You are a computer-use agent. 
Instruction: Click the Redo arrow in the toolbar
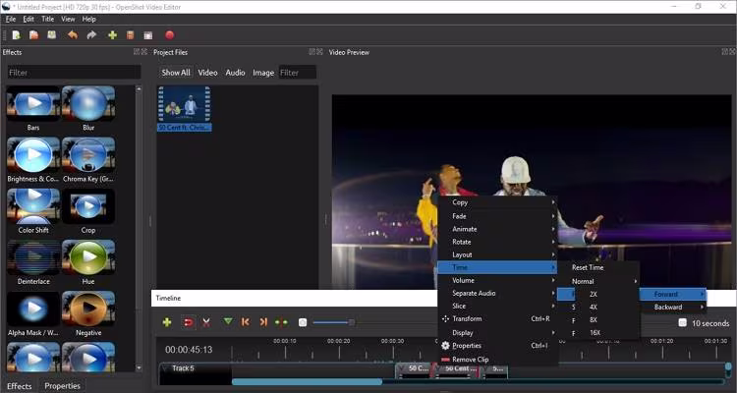pos(91,35)
